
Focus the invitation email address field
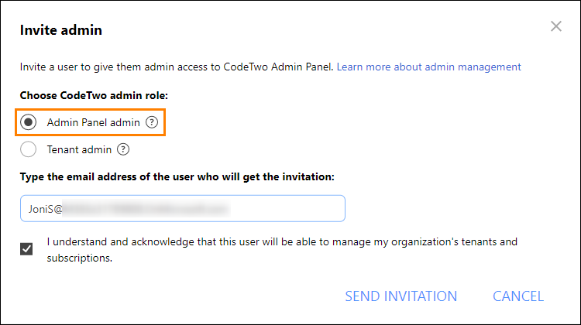pos(183,208)
